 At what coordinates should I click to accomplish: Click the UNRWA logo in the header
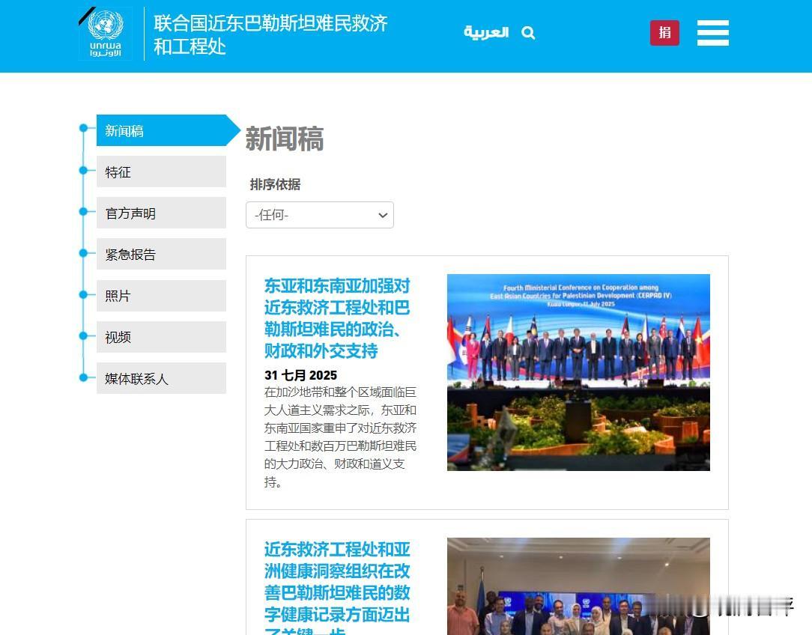(x=105, y=34)
